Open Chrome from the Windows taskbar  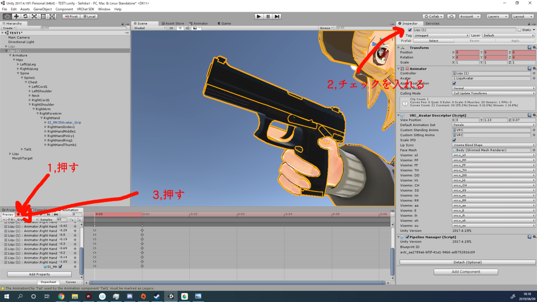(x=61, y=296)
